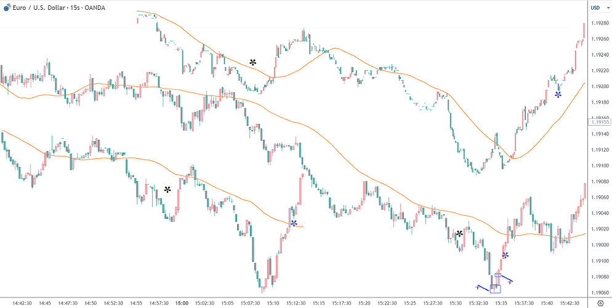
Task: Select current price label 1.19155
Action: pos(598,122)
